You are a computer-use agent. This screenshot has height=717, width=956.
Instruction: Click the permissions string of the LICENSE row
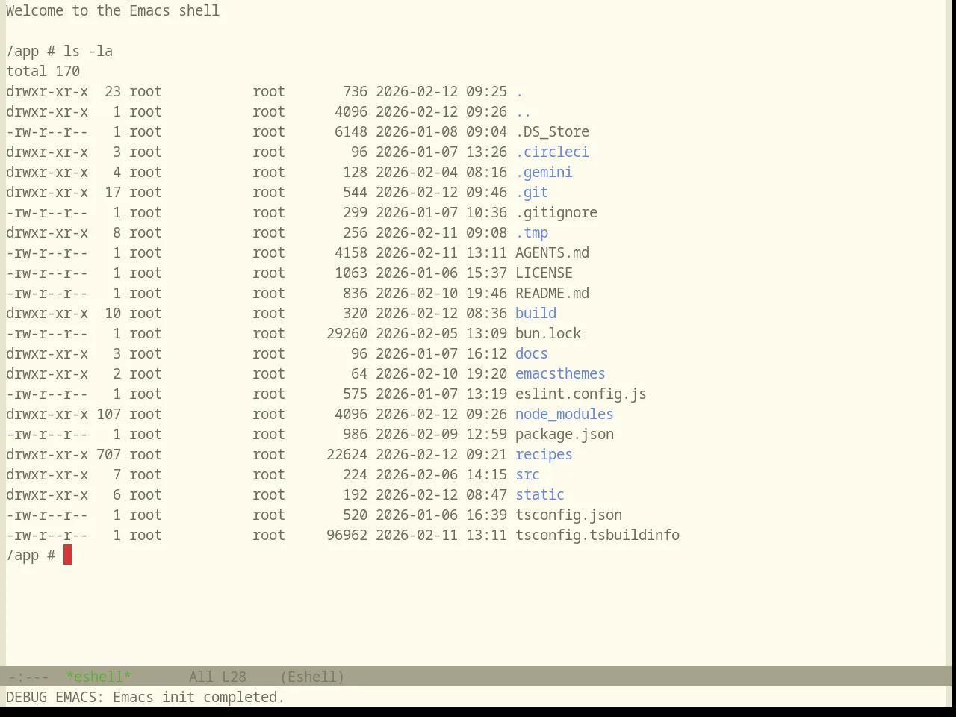click(47, 273)
